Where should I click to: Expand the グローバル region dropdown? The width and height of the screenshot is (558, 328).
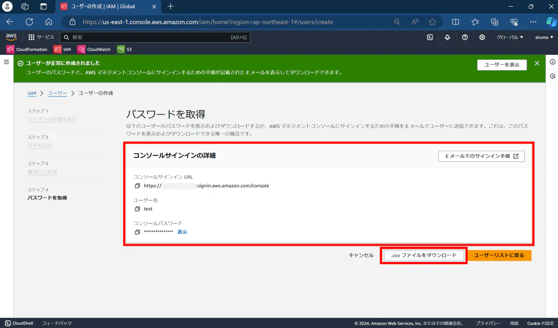click(510, 37)
